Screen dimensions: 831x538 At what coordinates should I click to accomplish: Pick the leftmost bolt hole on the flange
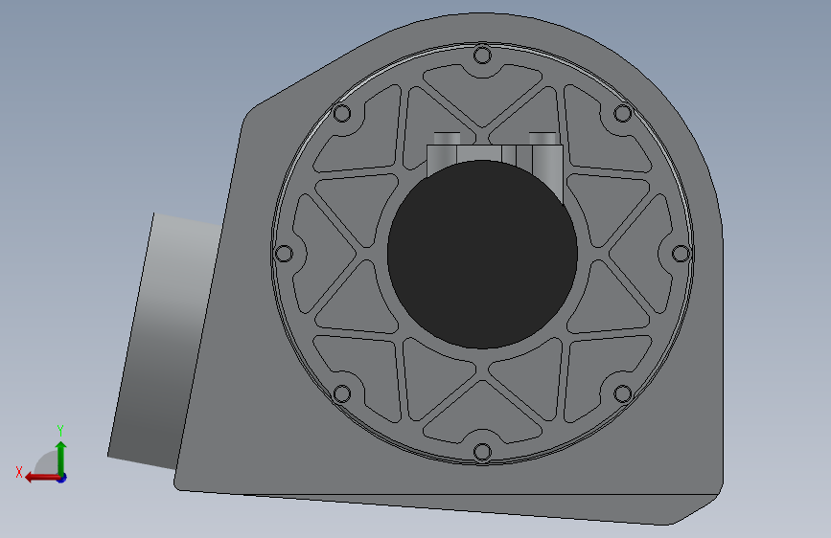[284, 254]
